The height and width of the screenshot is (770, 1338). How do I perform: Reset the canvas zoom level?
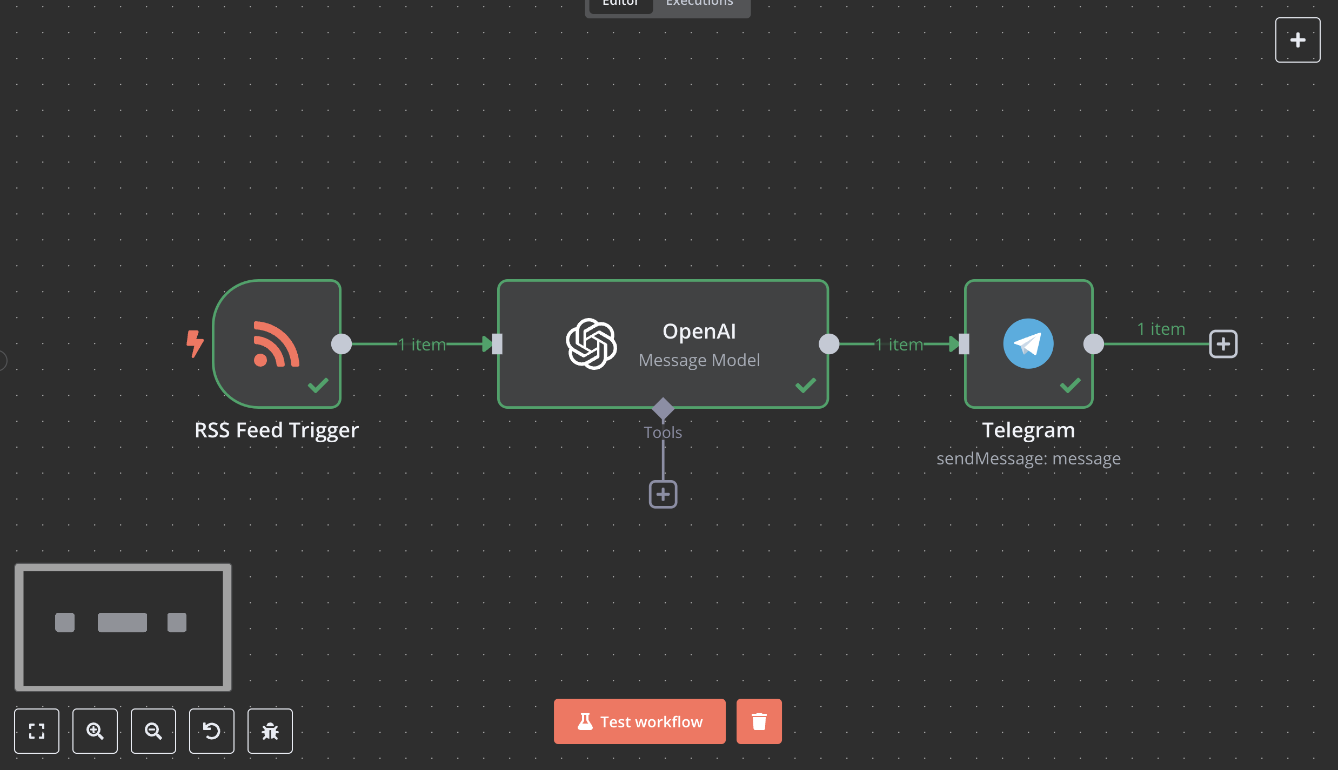coord(211,731)
